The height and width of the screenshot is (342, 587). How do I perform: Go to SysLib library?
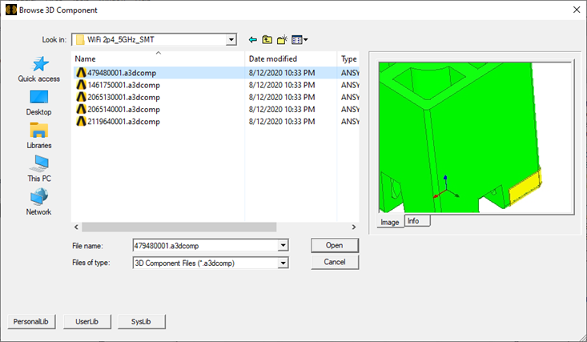141,321
